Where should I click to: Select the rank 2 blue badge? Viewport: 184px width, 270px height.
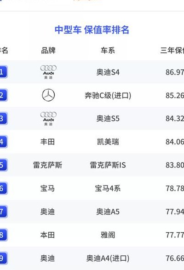3,95
